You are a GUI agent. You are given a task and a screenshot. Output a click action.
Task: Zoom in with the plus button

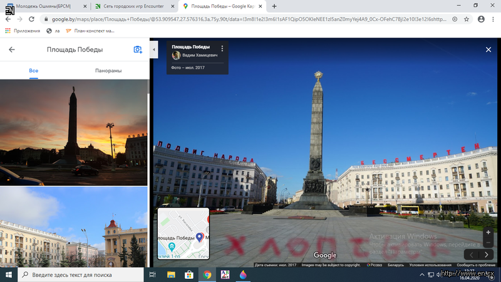pyautogui.click(x=488, y=232)
